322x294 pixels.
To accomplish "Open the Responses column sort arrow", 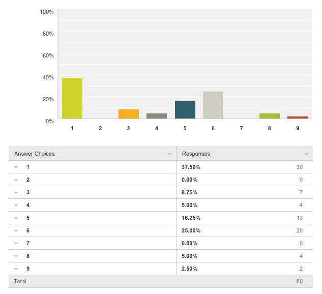I will 306,154.
